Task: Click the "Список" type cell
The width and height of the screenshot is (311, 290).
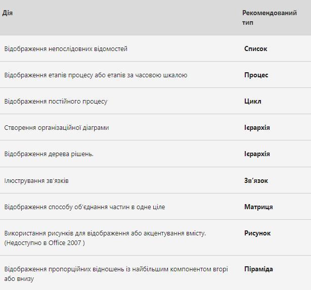Action: click(x=255, y=49)
